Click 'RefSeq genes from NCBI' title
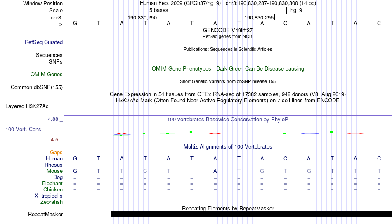Viewport: 392px width, 224px height. coord(228,36)
